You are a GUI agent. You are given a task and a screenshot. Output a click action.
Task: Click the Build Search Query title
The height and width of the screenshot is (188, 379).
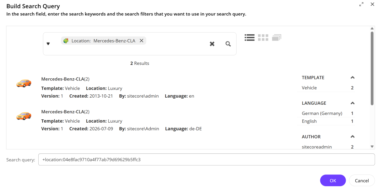[33, 6]
